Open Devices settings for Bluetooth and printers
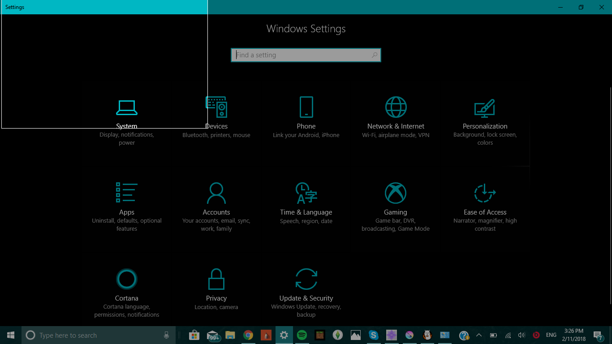 tap(216, 116)
